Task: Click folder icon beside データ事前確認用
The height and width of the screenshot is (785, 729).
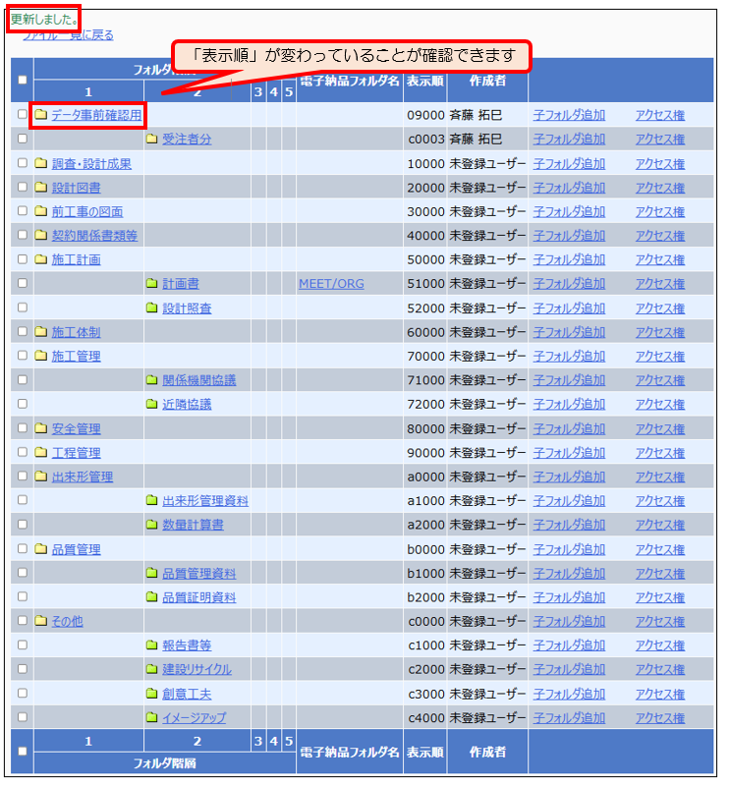Action: (41, 116)
